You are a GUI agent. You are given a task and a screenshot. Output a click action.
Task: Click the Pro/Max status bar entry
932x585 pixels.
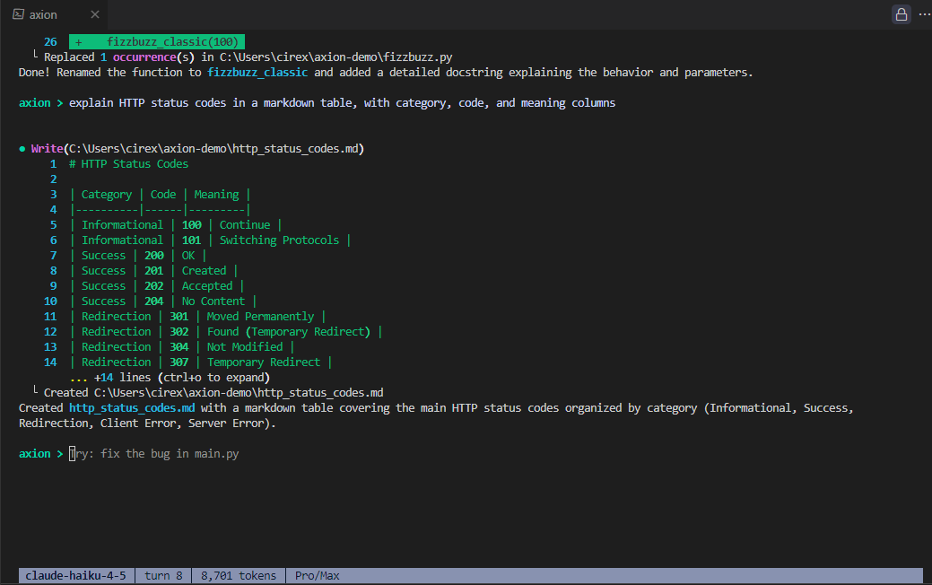[x=317, y=575]
